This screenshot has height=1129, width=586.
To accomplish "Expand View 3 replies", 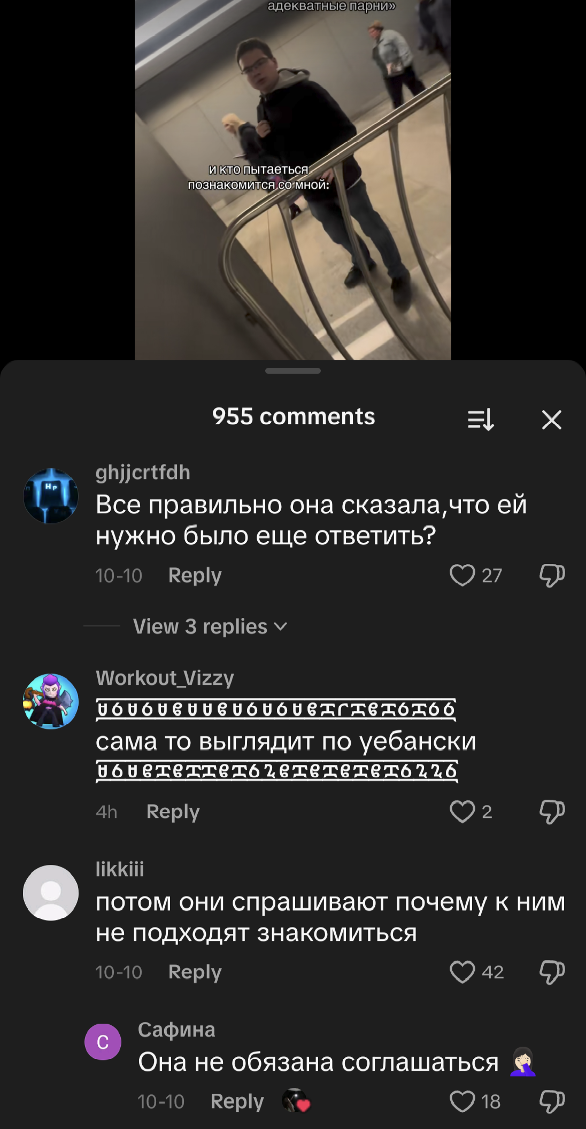I will pos(210,626).
